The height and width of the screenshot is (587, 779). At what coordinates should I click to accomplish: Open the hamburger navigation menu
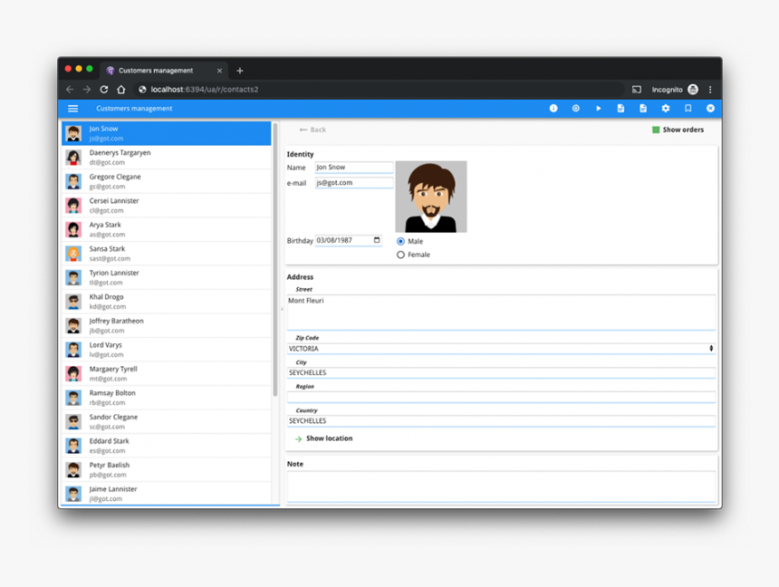[x=73, y=109]
